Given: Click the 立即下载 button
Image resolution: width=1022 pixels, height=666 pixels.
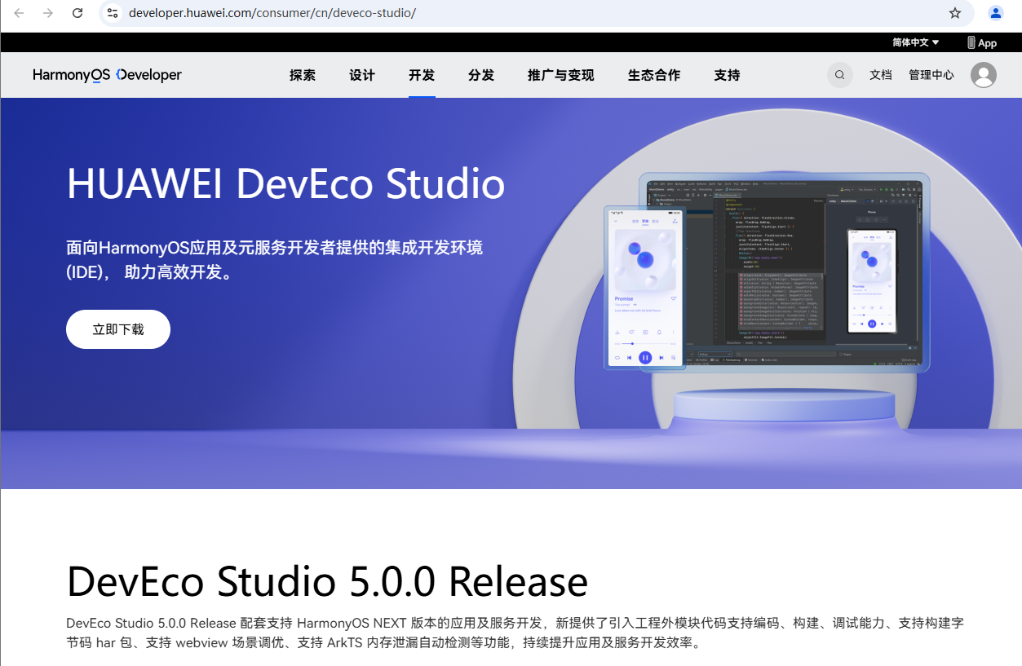Looking at the screenshot, I should pyautogui.click(x=118, y=329).
